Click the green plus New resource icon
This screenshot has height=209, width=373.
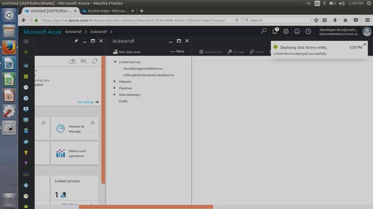pyautogui.click(x=26, y=52)
